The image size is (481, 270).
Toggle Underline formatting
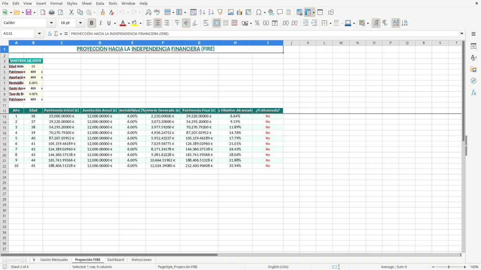[109, 23]
